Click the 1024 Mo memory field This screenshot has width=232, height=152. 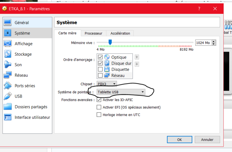coord(203,43)
